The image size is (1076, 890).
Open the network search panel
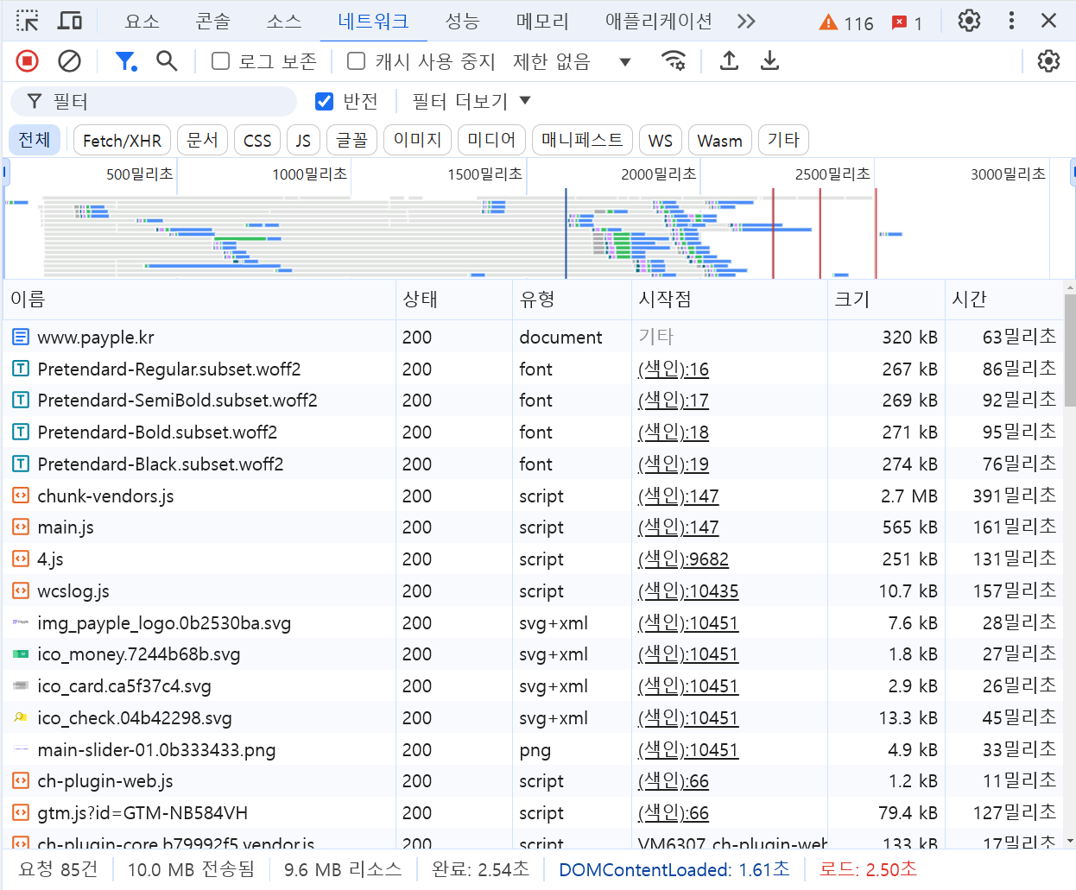[x=167, y=61]
